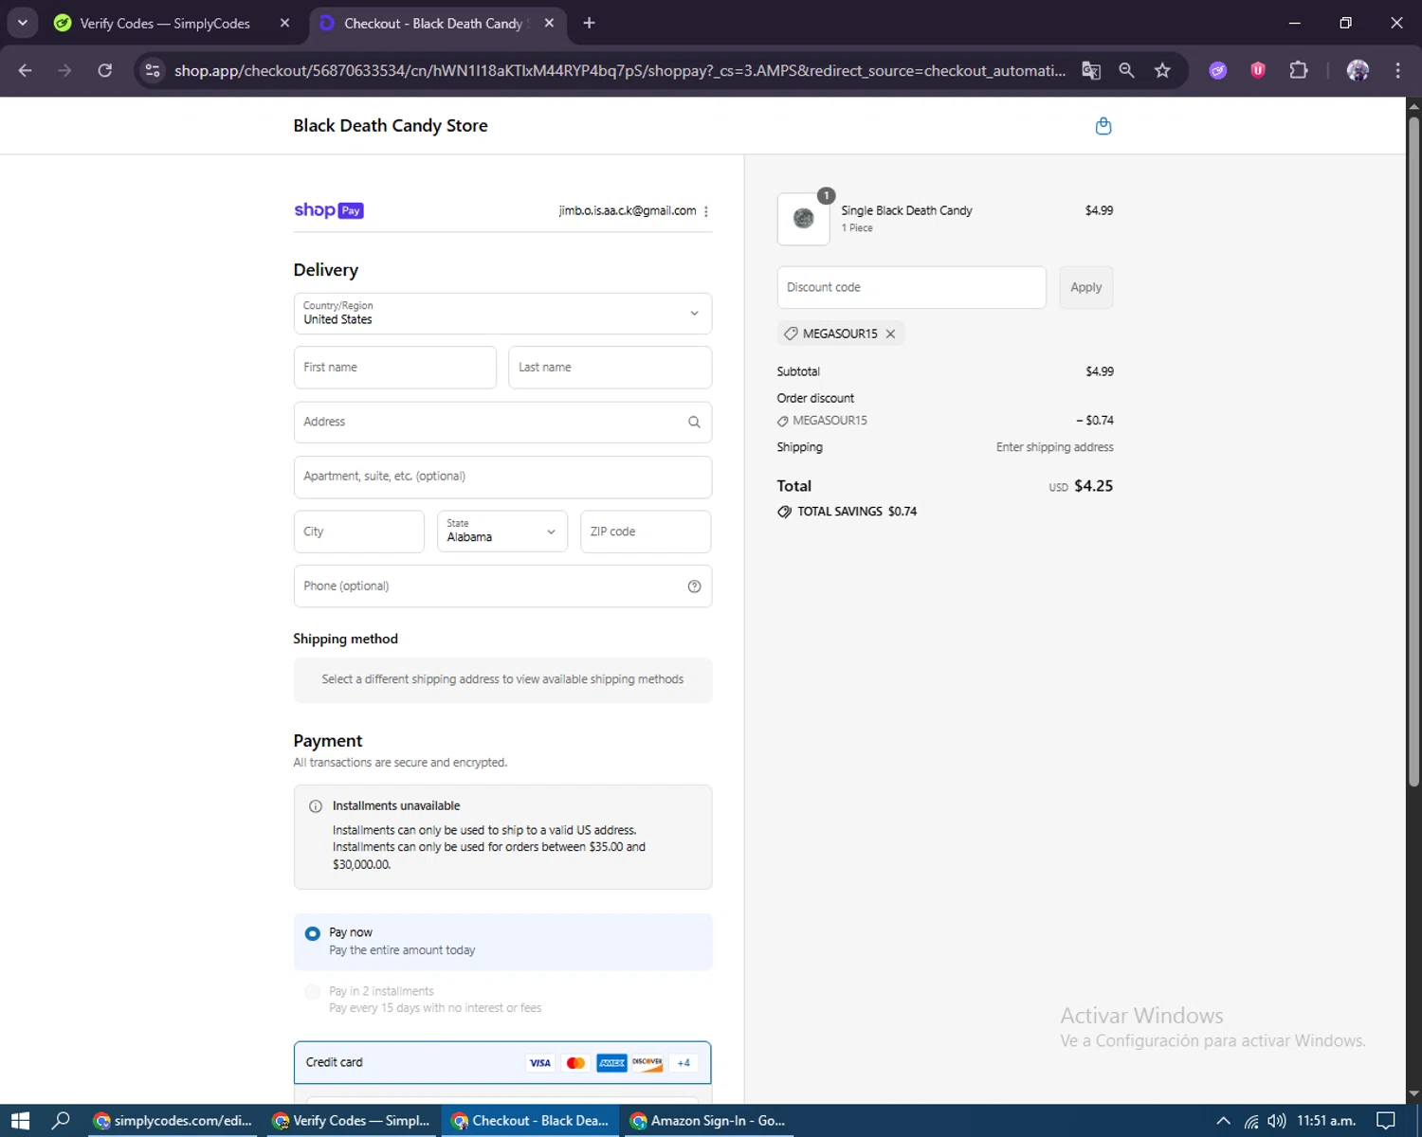Open the network Wi-Fi tray icon
Image resolution: width=1422 pixels, height=1137 pixels.
1251,1121
